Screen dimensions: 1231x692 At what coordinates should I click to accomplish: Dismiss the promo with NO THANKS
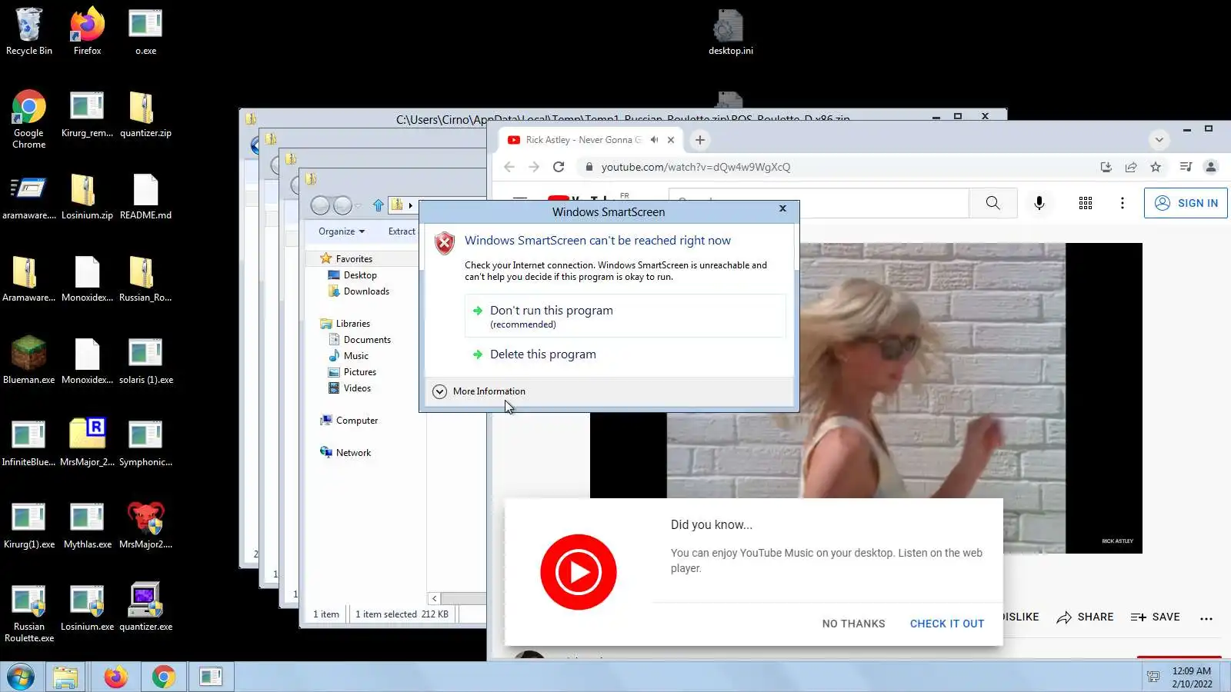(853, 624)
